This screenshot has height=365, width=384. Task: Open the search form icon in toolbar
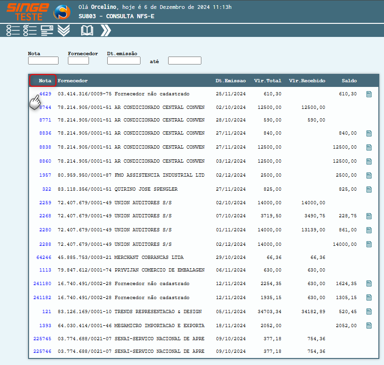click(47, 30)
